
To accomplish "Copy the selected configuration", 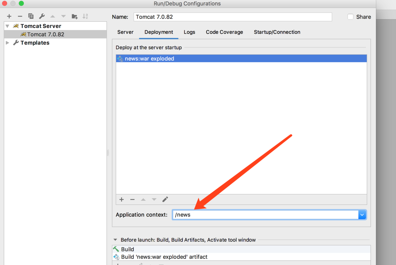I will pos(31,16).
